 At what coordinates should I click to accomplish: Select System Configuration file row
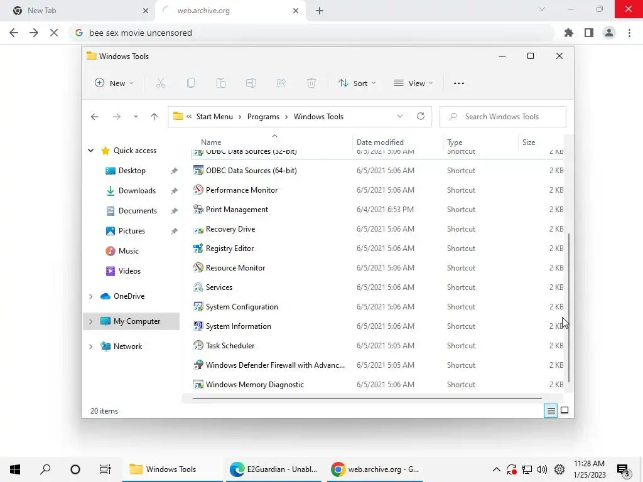point(377,306)
